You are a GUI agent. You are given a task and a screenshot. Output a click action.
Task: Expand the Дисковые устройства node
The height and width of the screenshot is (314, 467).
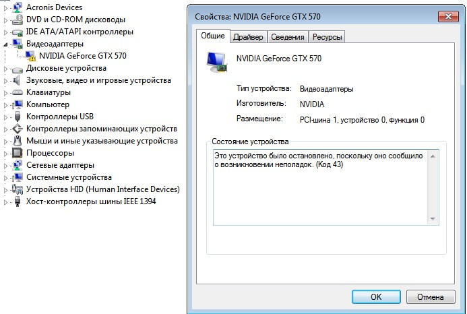(x=7, y=68)
